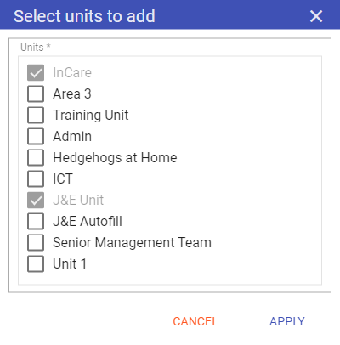Click the Senior Management Team label

point(133,242)
